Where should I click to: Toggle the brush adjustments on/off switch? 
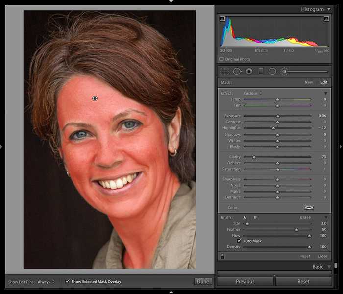point(222,256)
